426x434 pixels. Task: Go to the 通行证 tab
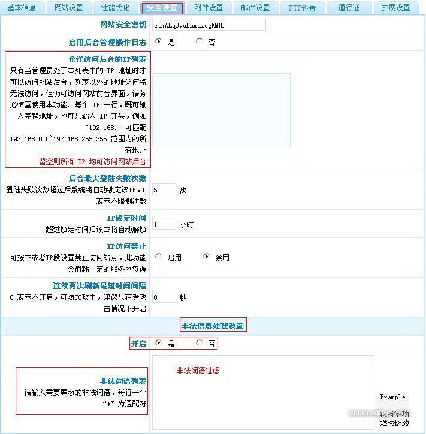[x=349, y=8]
